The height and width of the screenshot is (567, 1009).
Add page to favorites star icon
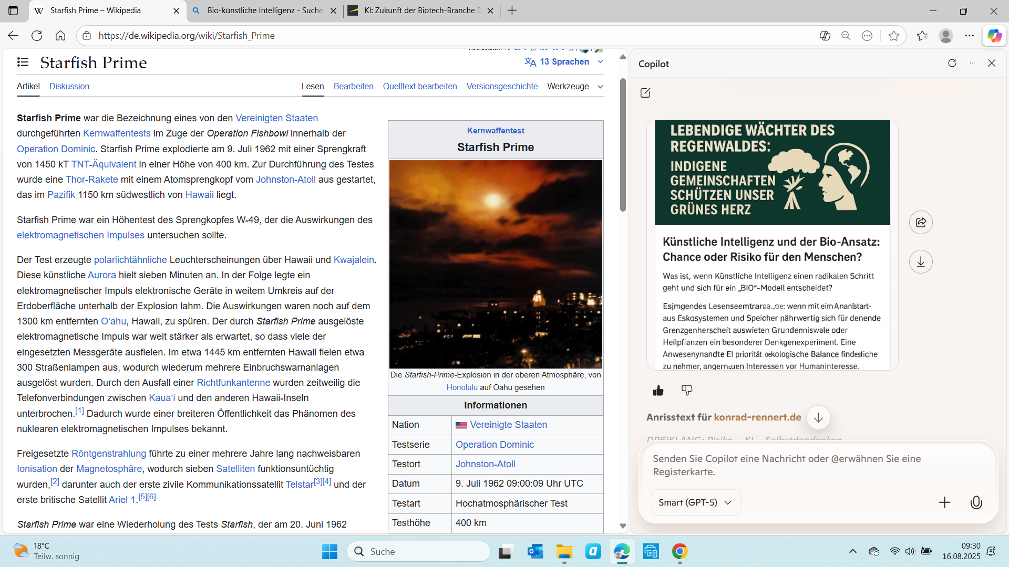coord(893,36)
